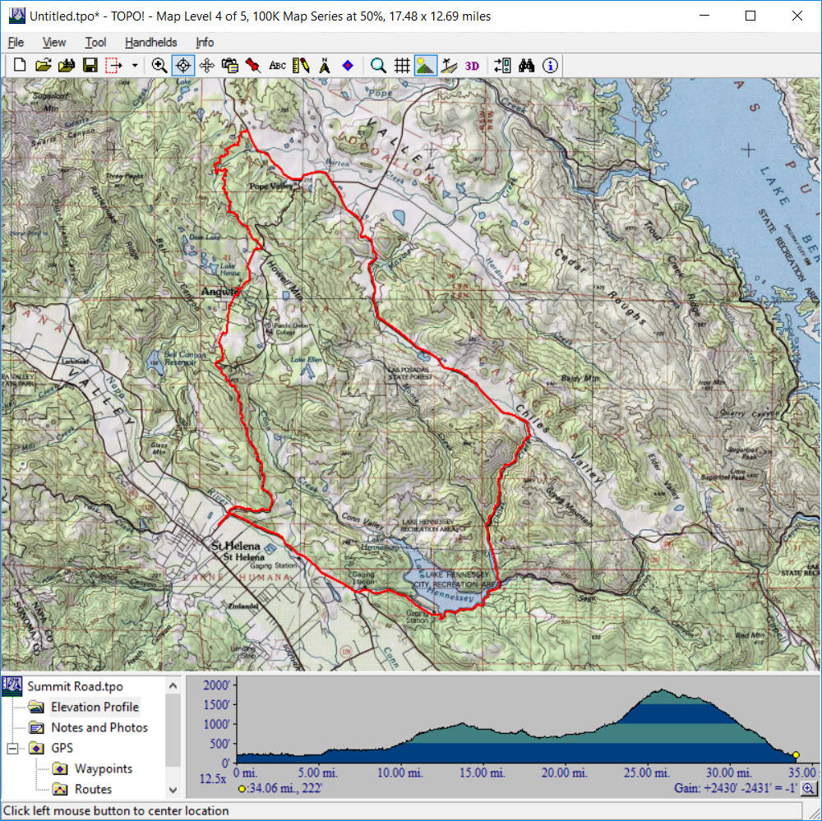Image resolution: width=822 pixels, height=821 pixels.
Task: Select Notes and Photos in tree
Action: pos(99,727)
